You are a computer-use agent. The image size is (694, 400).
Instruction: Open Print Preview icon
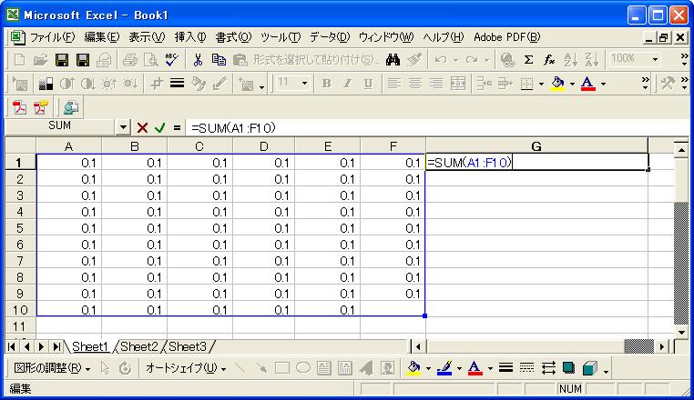(x=151, y=60)
